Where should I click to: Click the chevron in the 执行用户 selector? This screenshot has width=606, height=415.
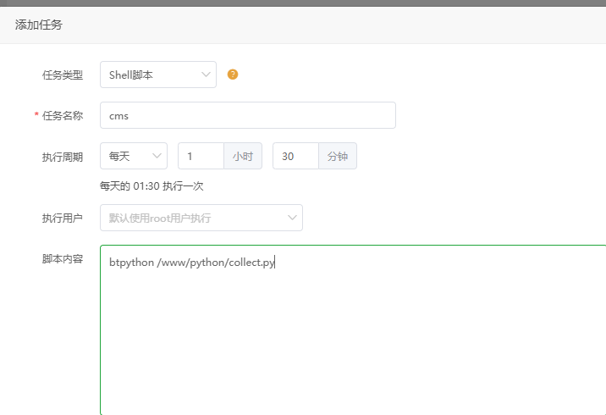[x=292, y=218]
